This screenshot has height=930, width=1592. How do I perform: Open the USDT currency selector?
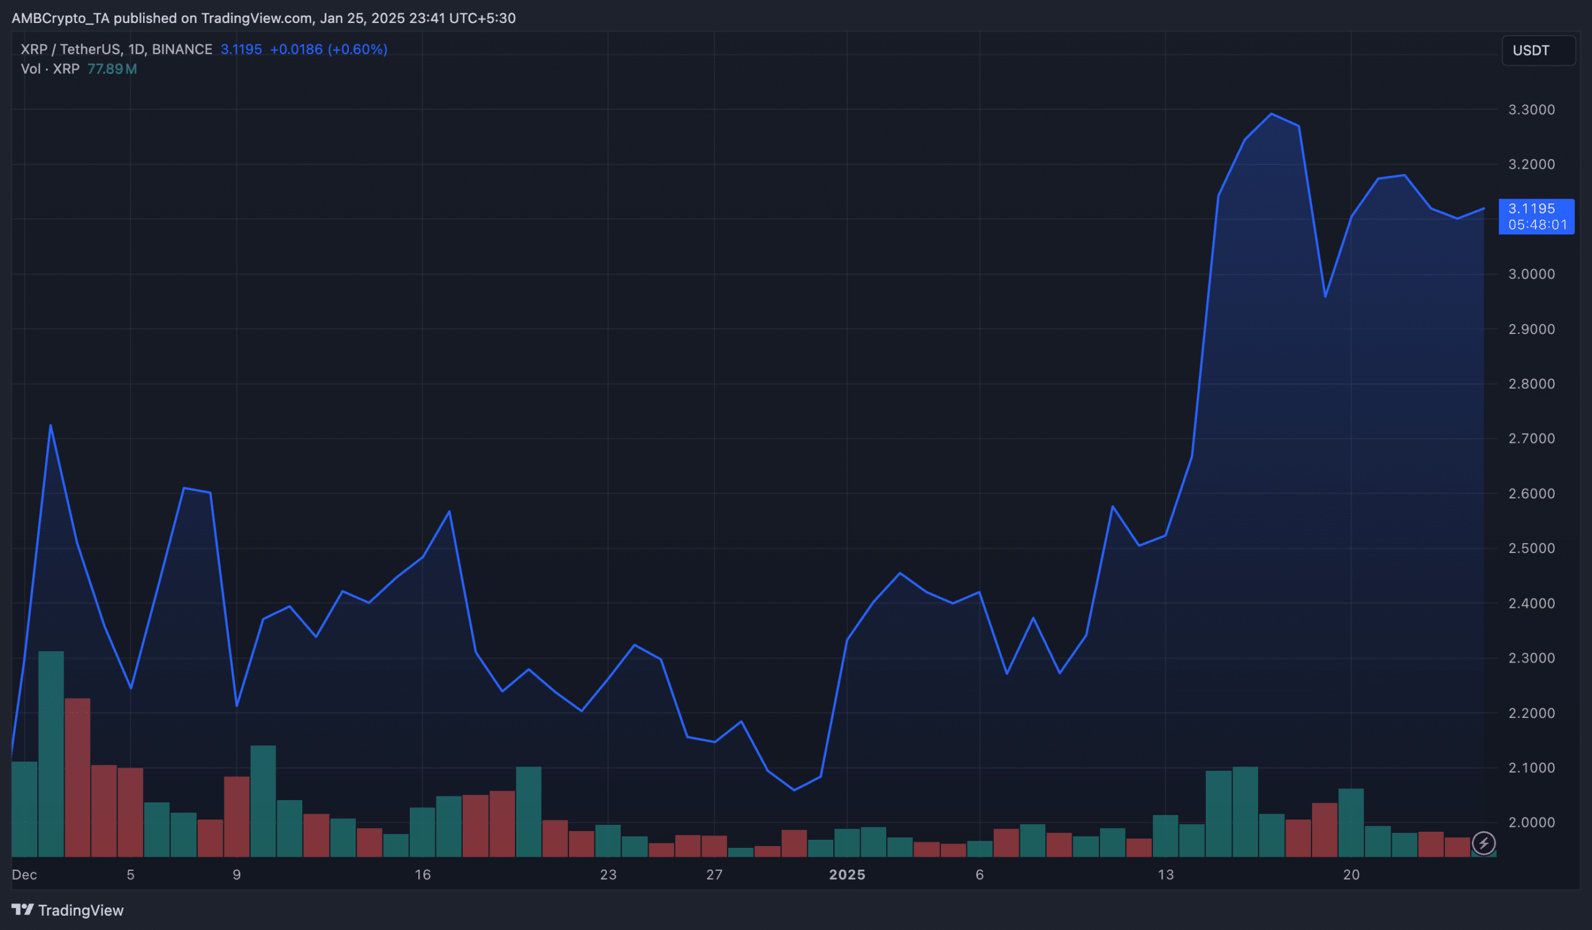(x=1539, y=50)
